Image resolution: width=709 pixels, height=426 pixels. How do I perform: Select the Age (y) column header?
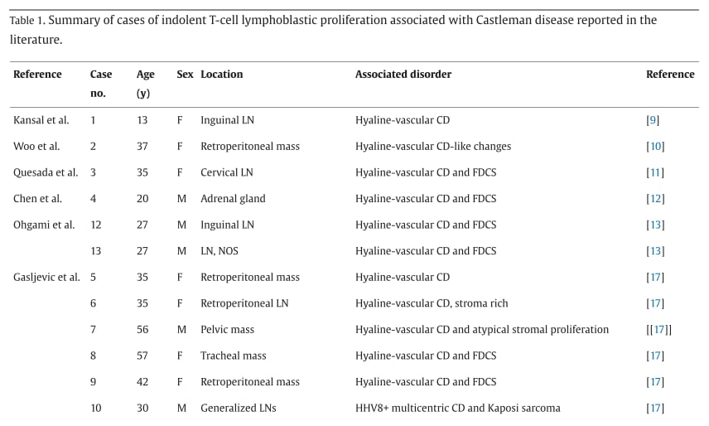(x=145, y=84)
